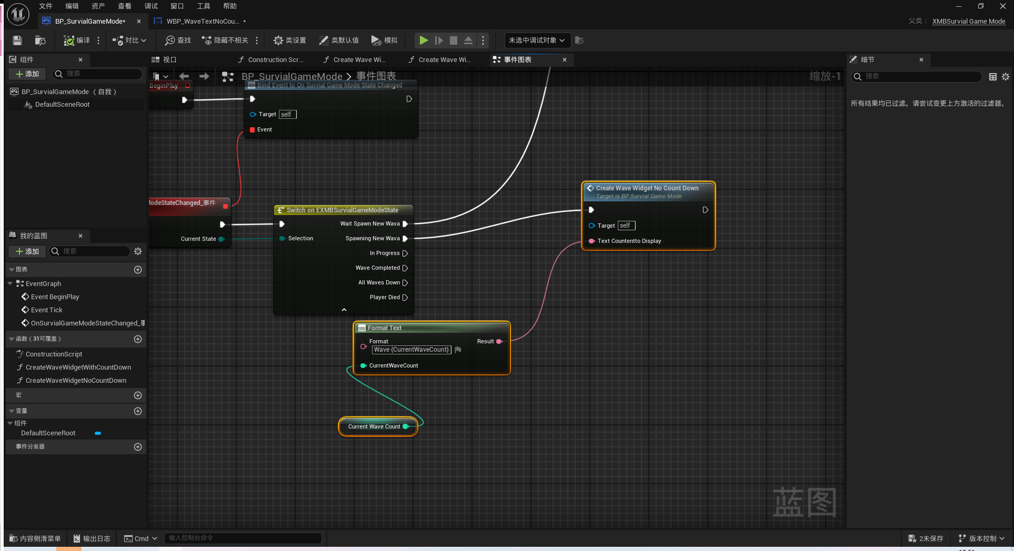Open Class Defaults (类默认值)
The height and width of the screenshot is (551, 1014).
339,40
